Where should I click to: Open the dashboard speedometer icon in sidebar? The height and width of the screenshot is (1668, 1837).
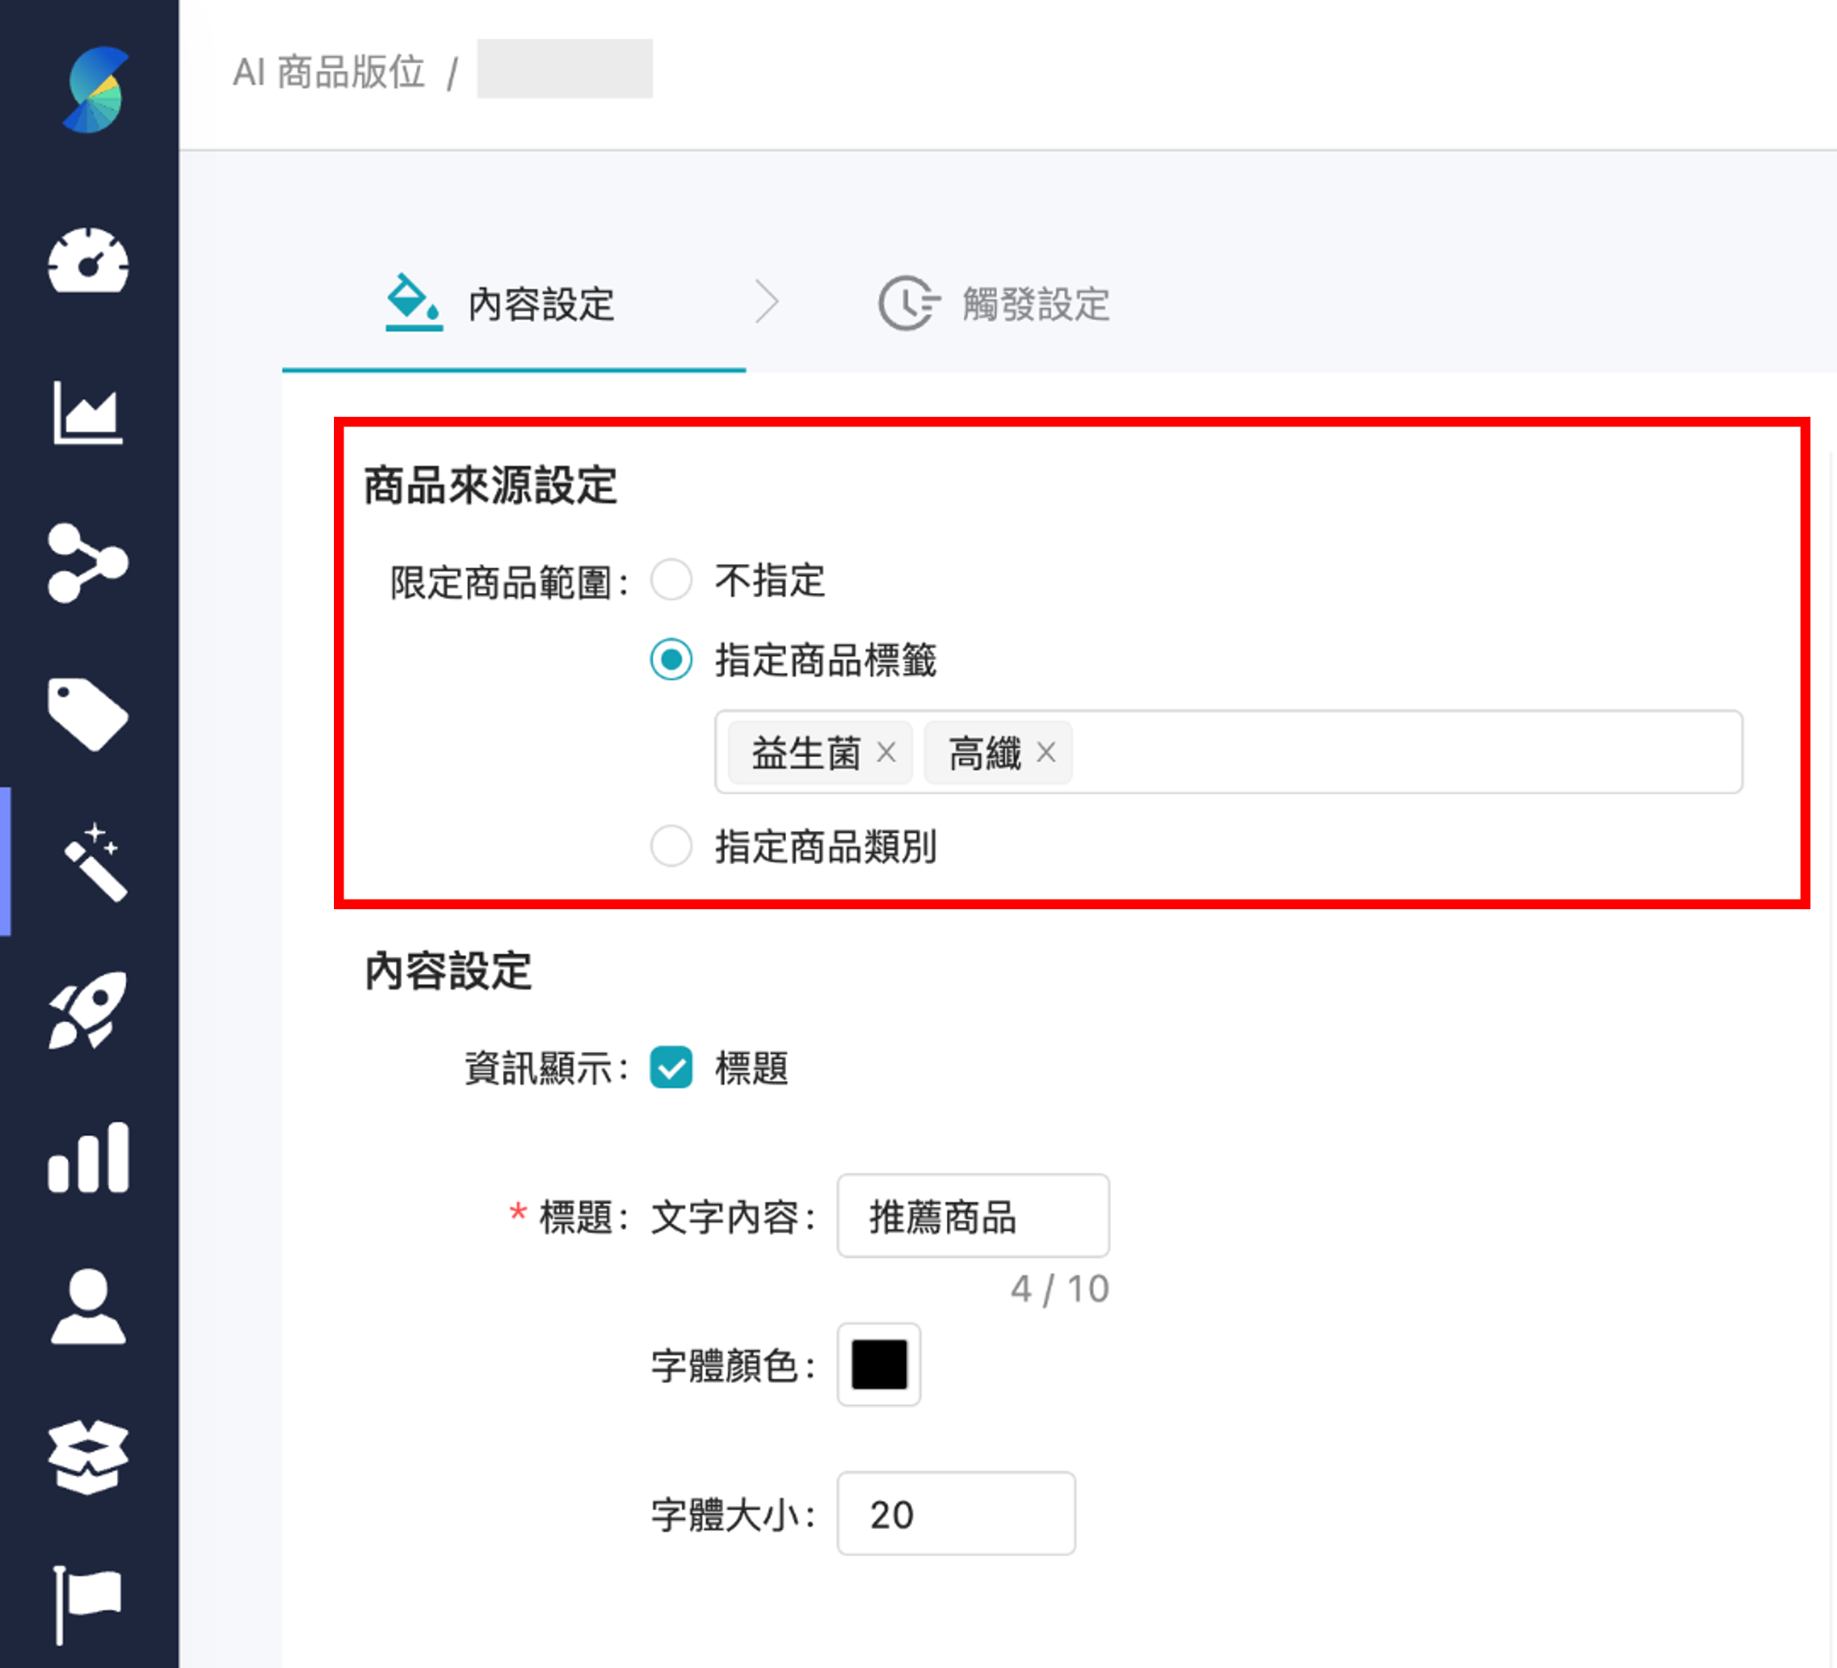pos(89,263)
